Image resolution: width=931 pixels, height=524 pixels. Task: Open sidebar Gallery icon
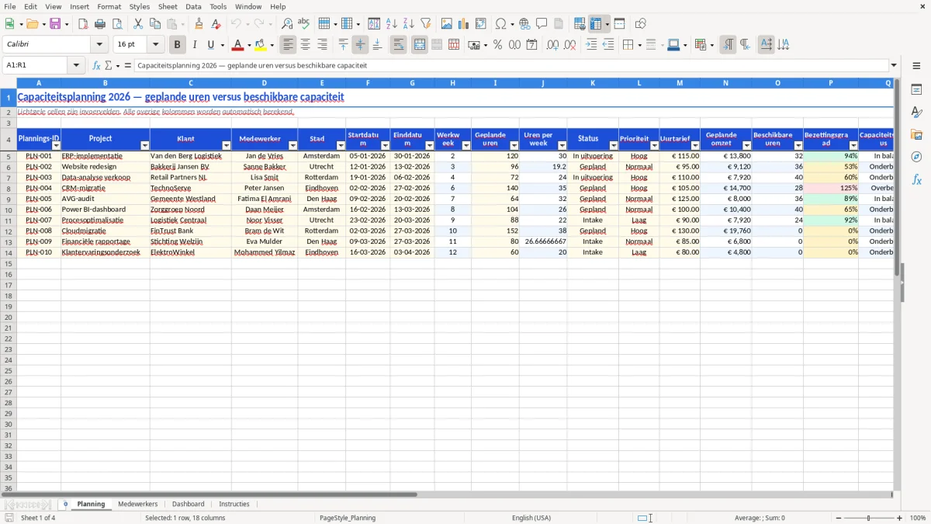(x=916, y=134)
